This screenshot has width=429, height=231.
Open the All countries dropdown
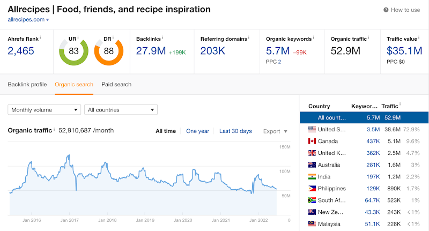121,110
